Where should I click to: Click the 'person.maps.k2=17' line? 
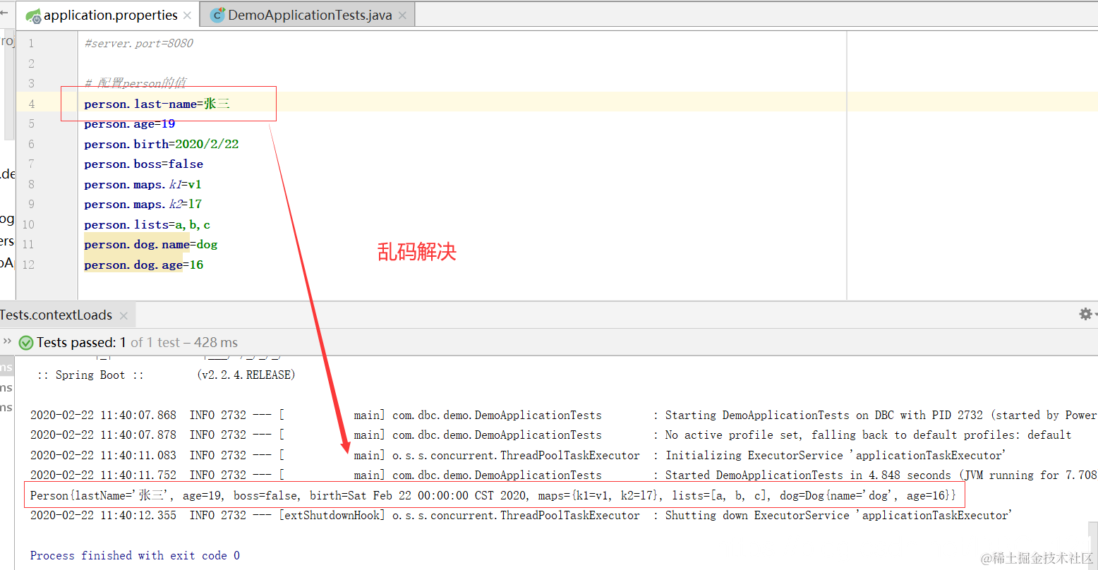(x=143, y=205)
